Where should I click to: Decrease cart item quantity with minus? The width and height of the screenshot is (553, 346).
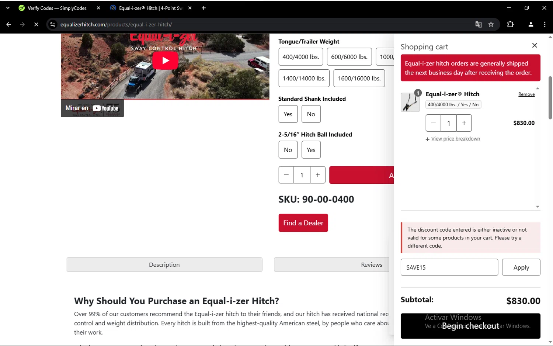[x=433, y=123]
